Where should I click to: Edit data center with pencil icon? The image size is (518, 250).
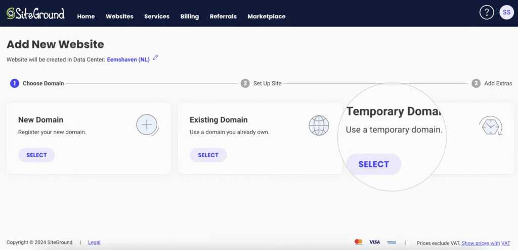point(156,58)
